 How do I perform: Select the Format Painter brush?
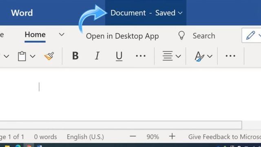coord(49,56)
